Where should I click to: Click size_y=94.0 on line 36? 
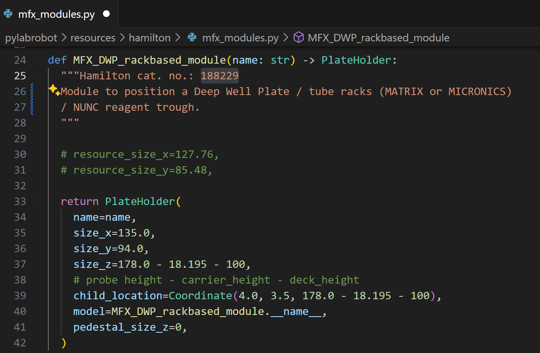(x=111, y=249)
